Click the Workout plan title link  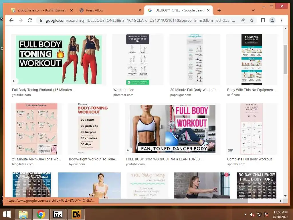coord(124,90)
